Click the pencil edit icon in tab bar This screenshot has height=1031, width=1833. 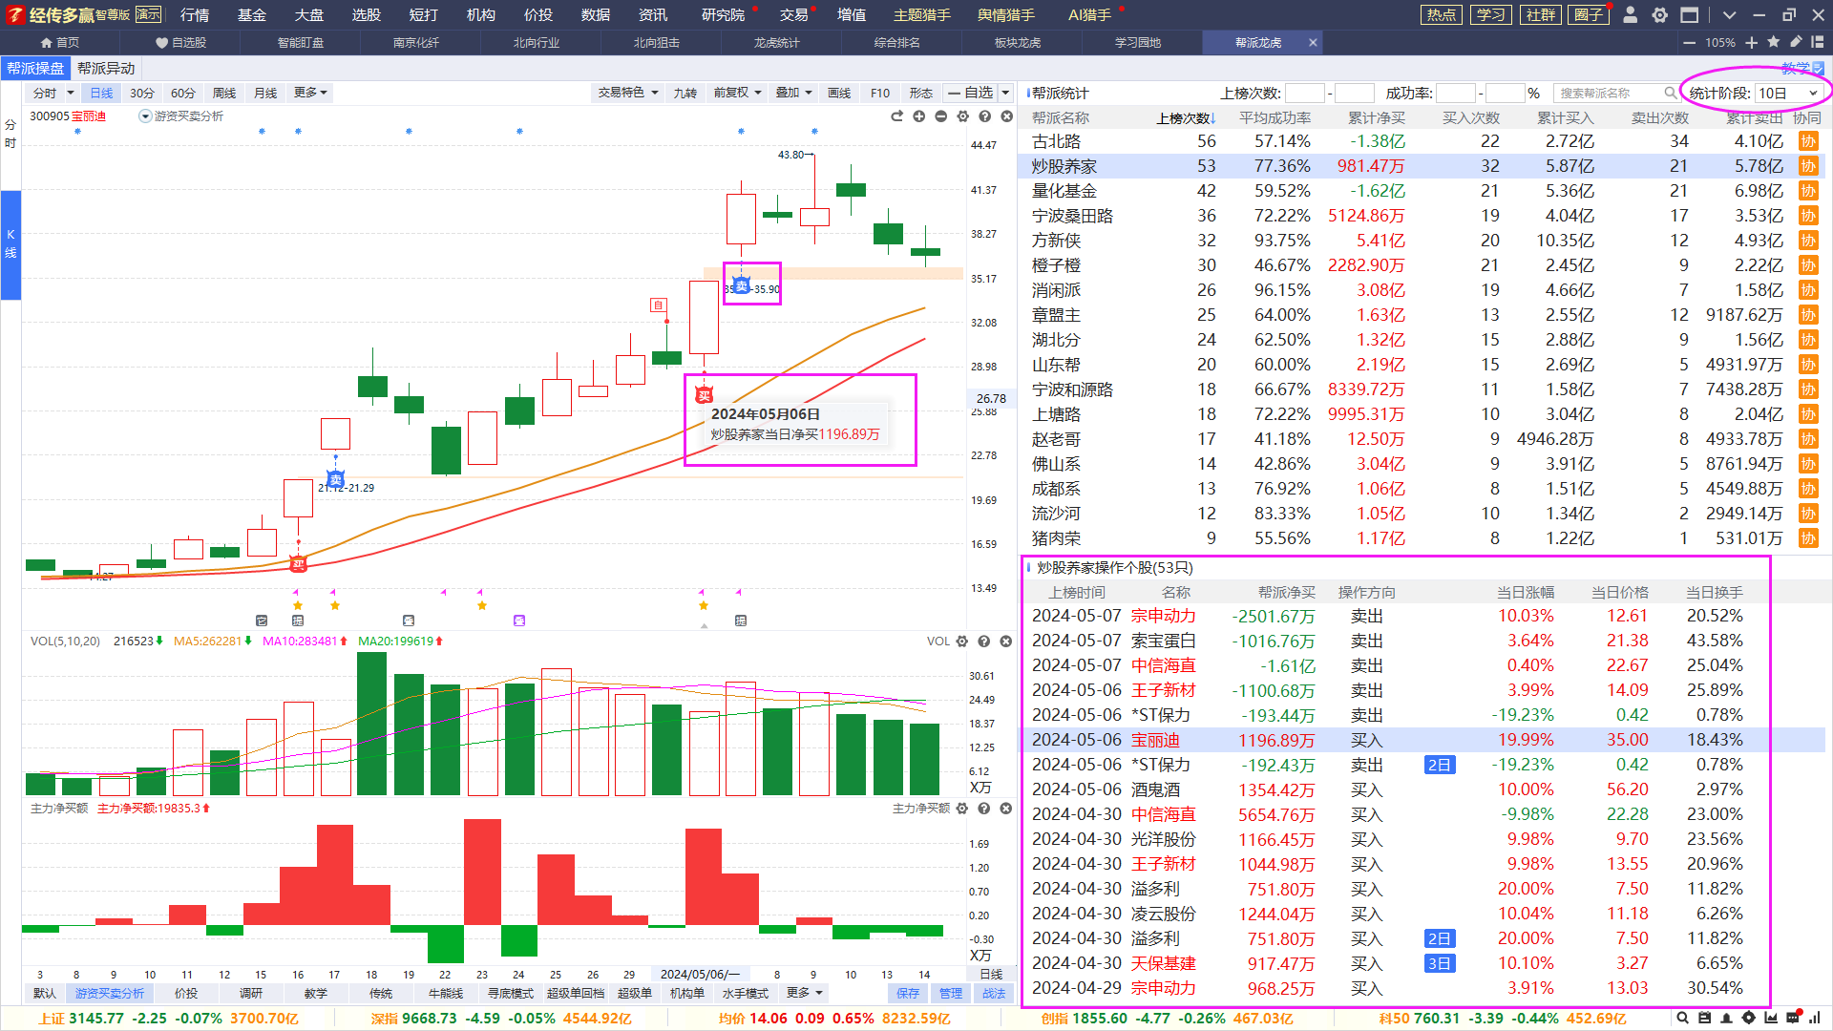(1796, 42)
